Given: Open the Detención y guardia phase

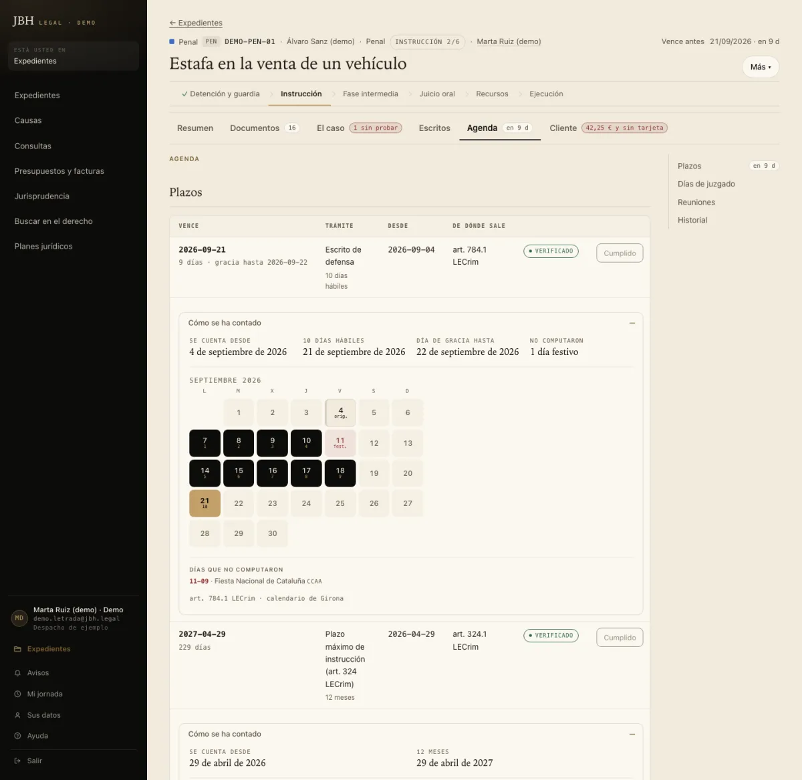Looking at the screenshot, I should pos(221,94).
